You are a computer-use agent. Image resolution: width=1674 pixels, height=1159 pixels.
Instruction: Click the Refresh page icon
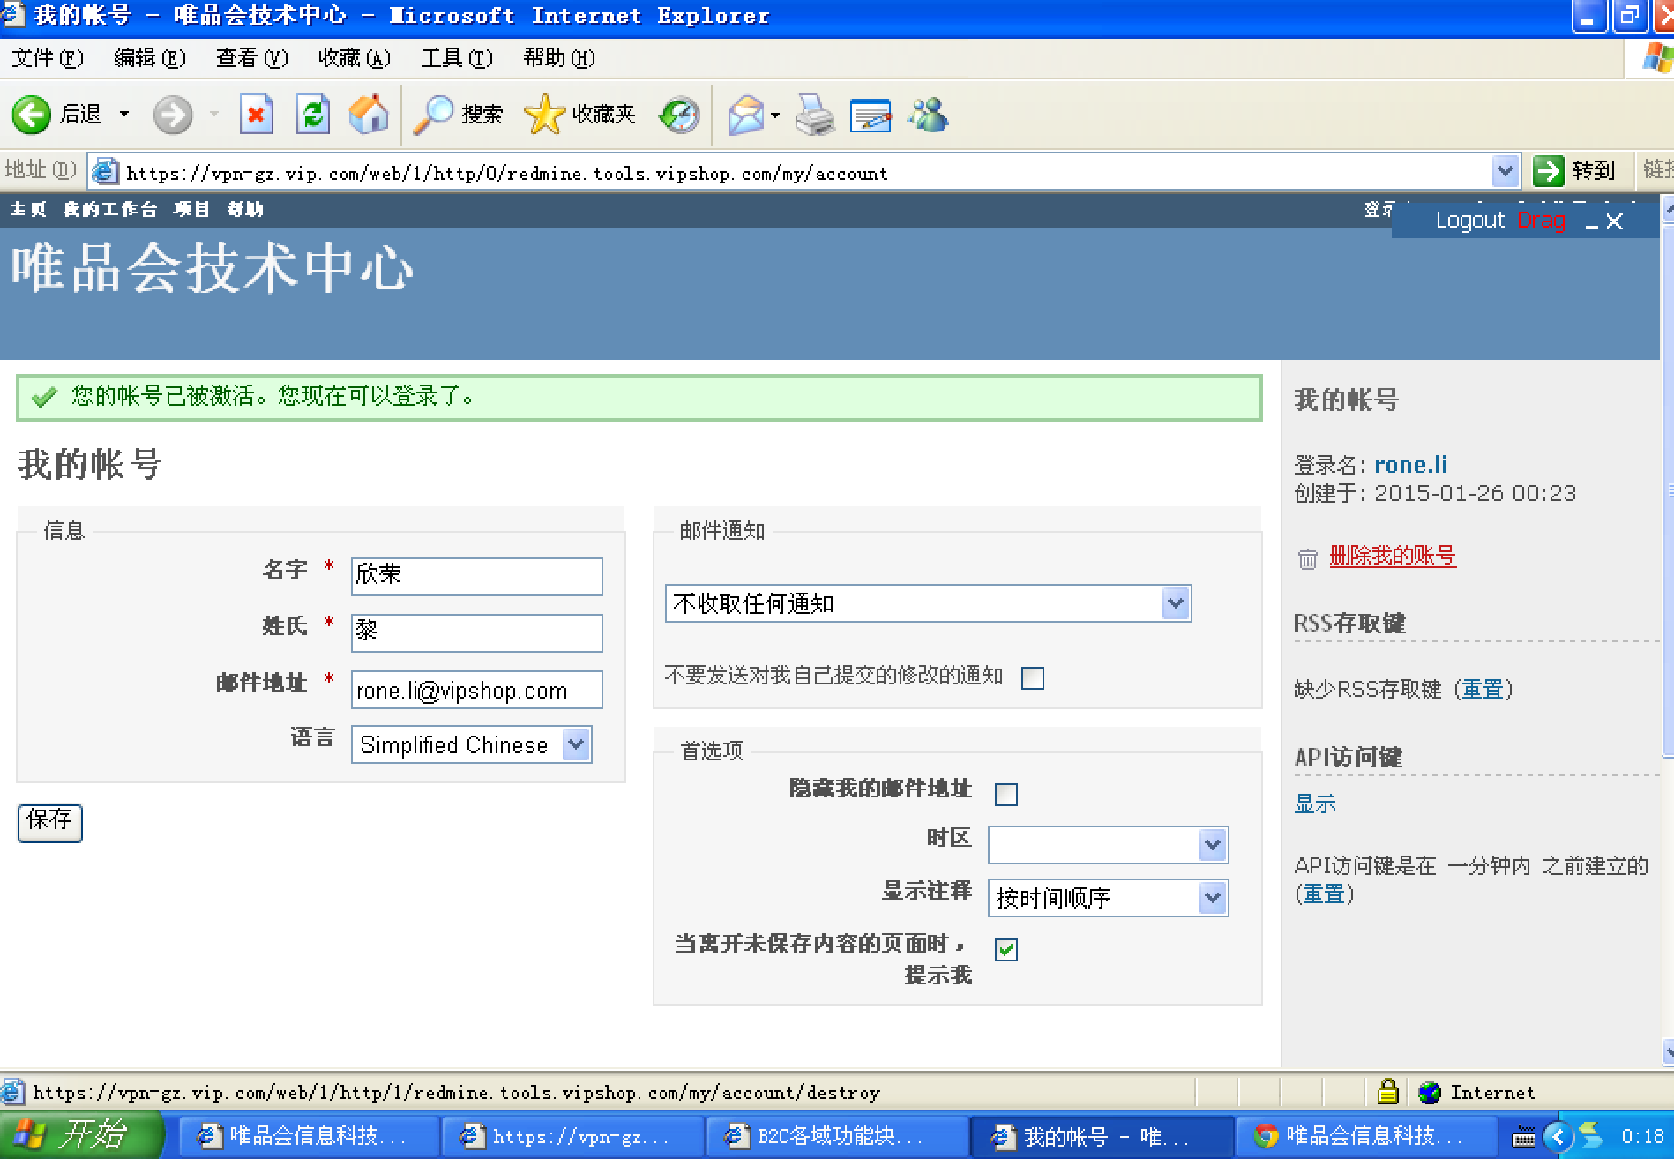[312, 115]
